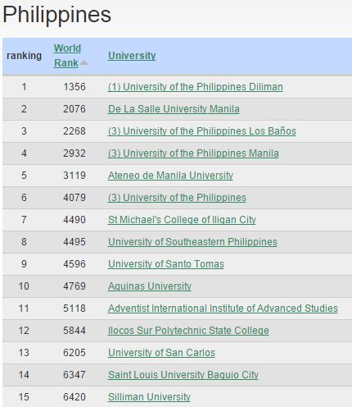Select world rank value 4490
The width and height of the screenshot is (352, 407).
[74, 220]
